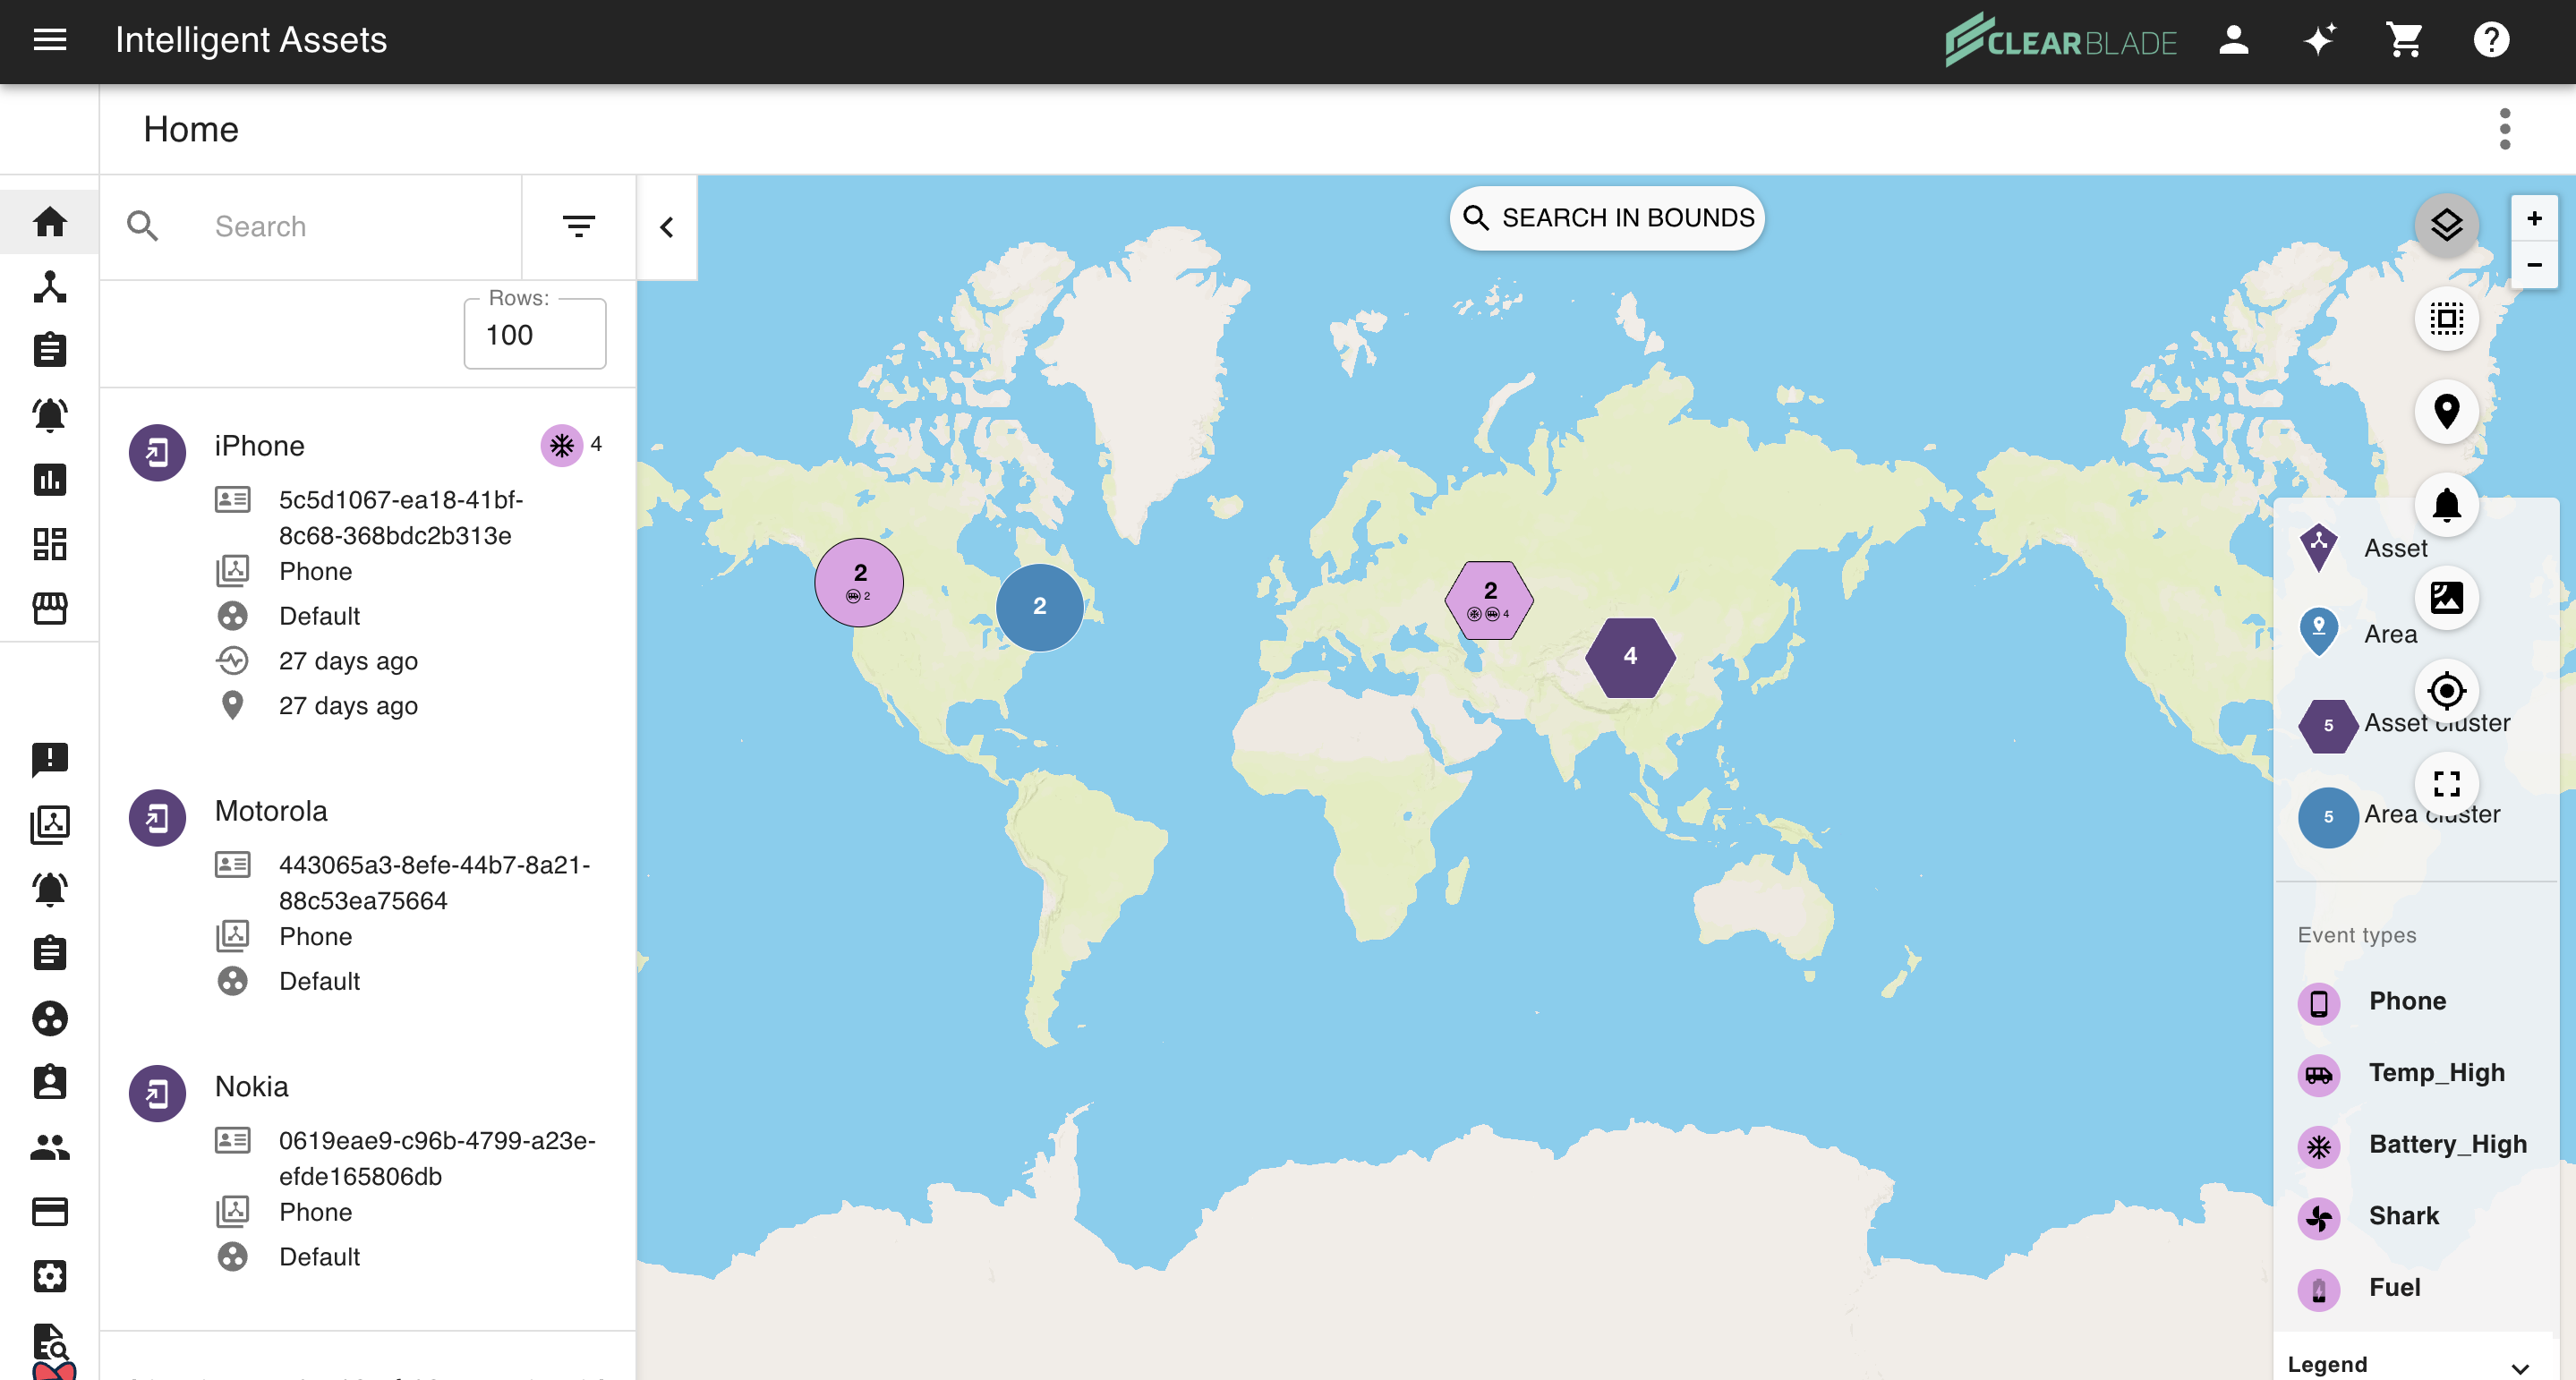The image size is (2576, 1380).
Task: Collapse the asset list side panel
Action: (667, 227)
